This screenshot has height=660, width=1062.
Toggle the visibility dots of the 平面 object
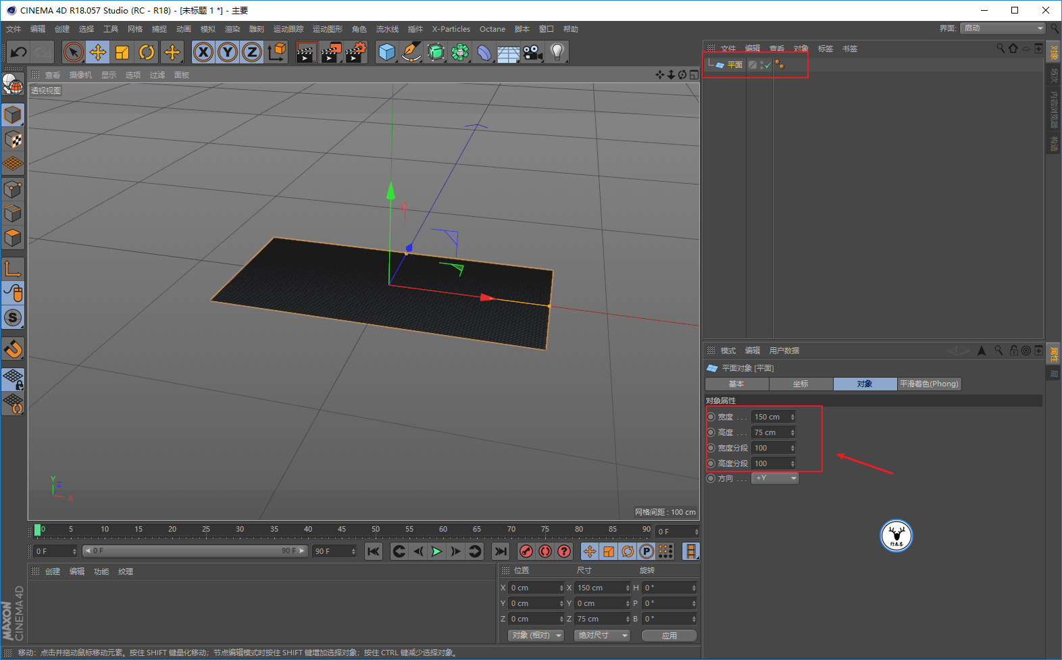pyautogui.click(x=761, y=65)
